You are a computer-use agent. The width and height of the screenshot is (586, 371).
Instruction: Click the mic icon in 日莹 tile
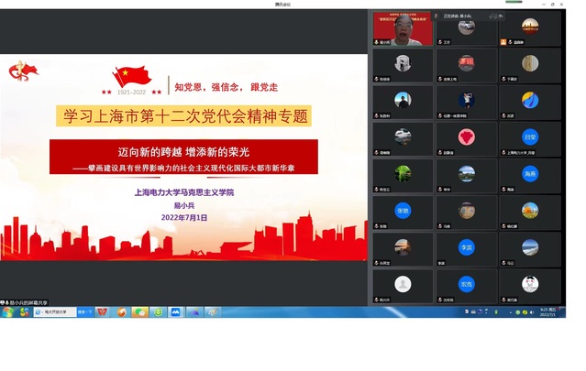(x=503, y=153)
